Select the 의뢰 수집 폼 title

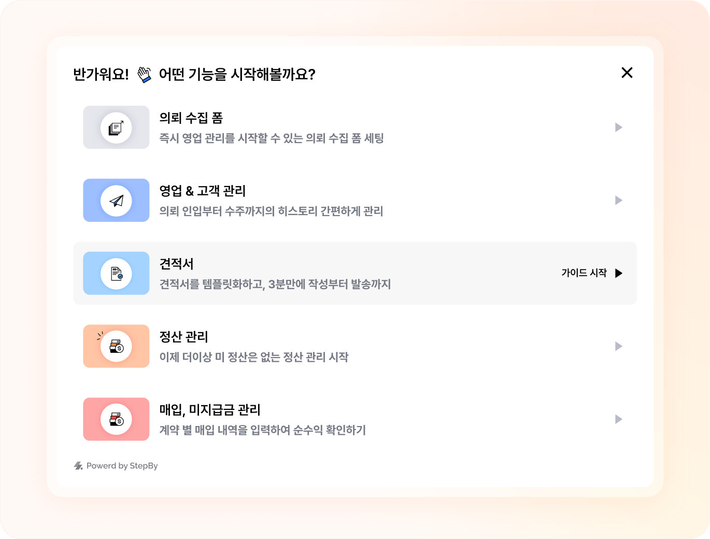click(191, 118)
